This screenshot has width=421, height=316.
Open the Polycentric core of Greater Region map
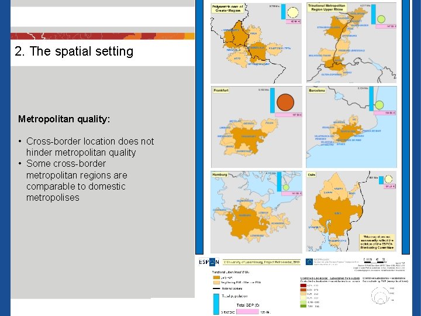click(x=256, y=43)
